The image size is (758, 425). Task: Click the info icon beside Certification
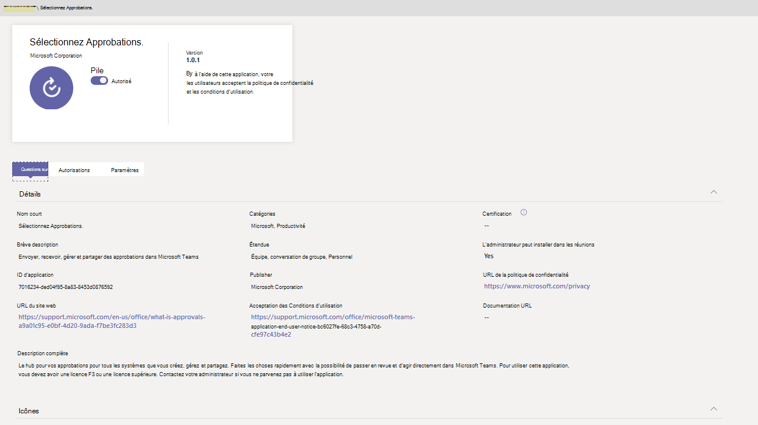click(x=524, y=213)
